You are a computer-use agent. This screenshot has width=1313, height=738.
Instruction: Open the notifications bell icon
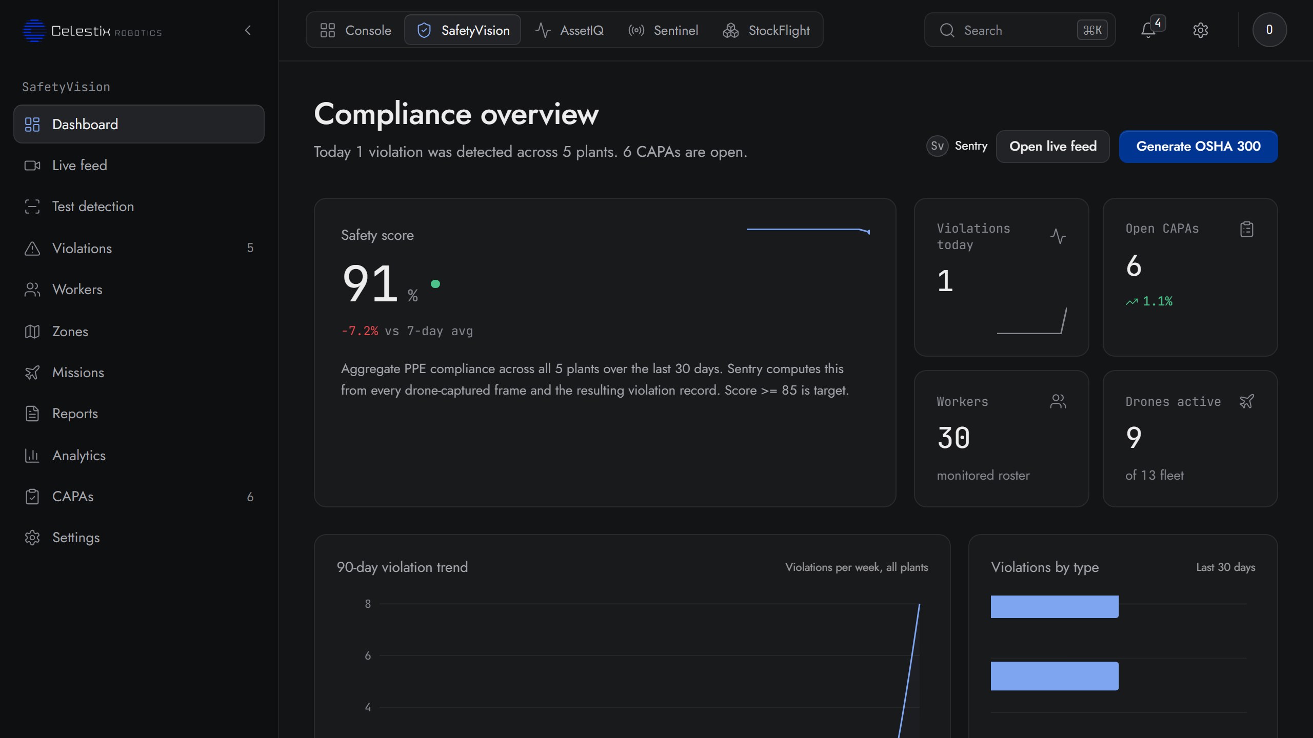(1148, 30)
